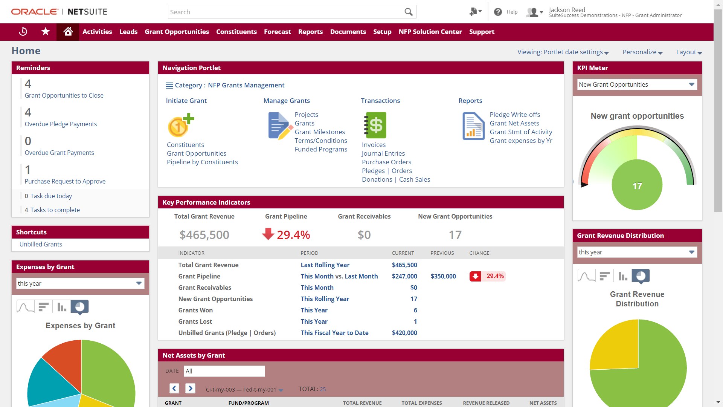Select pie chart view in Expenses by Grant
Screen dimensions: 723x407
point(80,307)
